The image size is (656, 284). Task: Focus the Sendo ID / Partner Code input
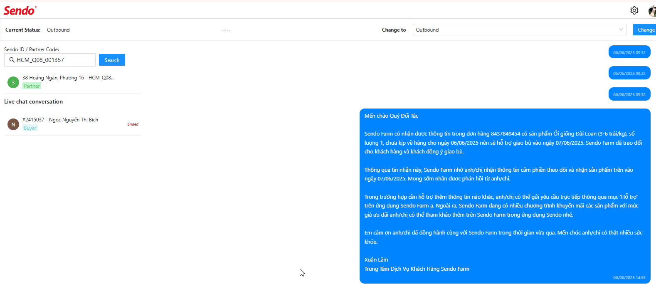point(50,60)
